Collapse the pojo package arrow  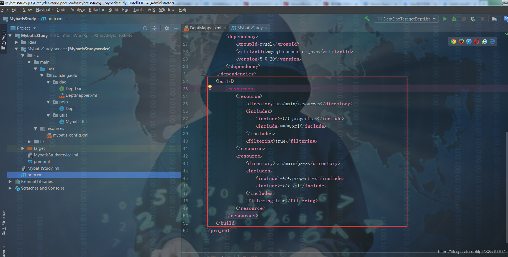click(x=48, y=102)
